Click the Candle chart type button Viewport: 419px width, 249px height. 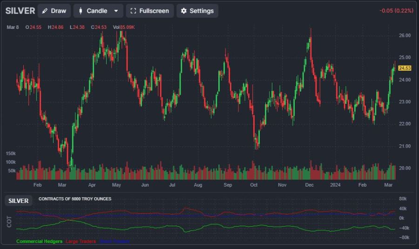(92, 11)
